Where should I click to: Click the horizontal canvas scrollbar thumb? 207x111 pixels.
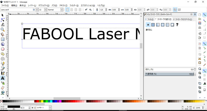point(67,98)
